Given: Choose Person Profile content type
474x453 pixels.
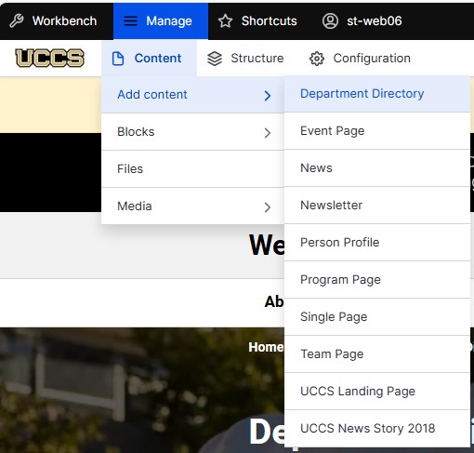Looking at the screenshot, I should (377, 243).
